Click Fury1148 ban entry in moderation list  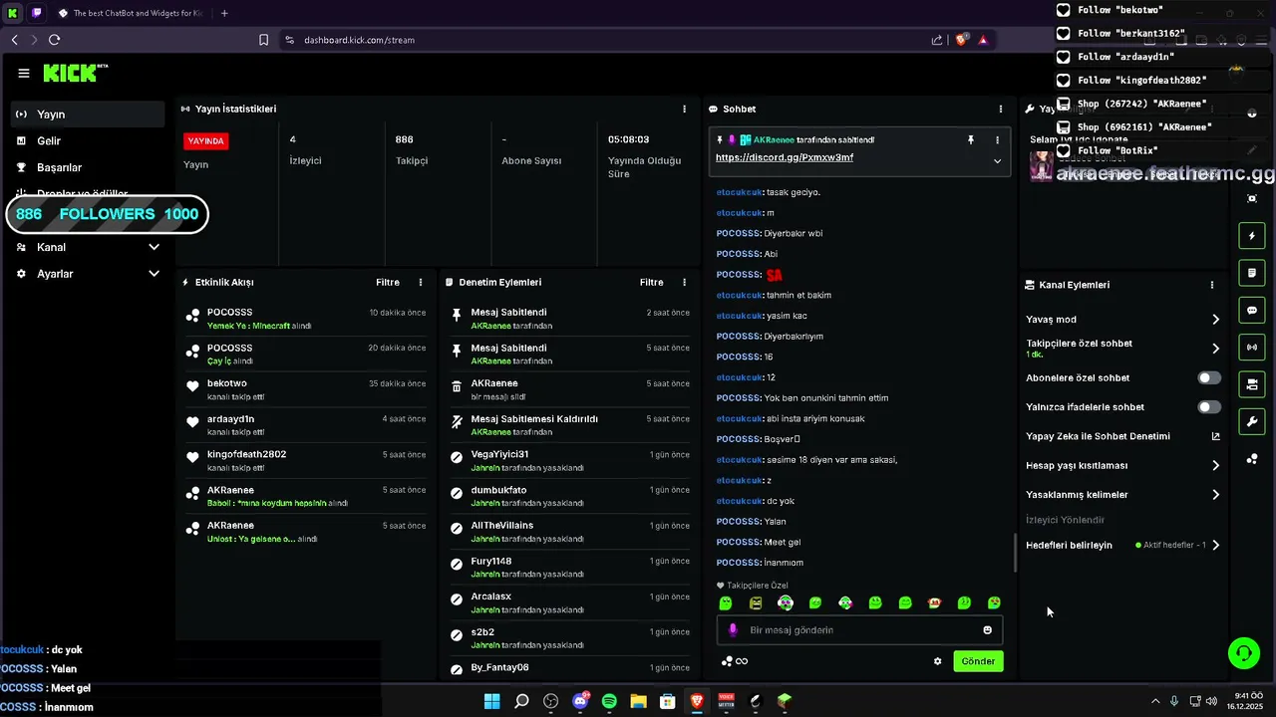[568, 568]
